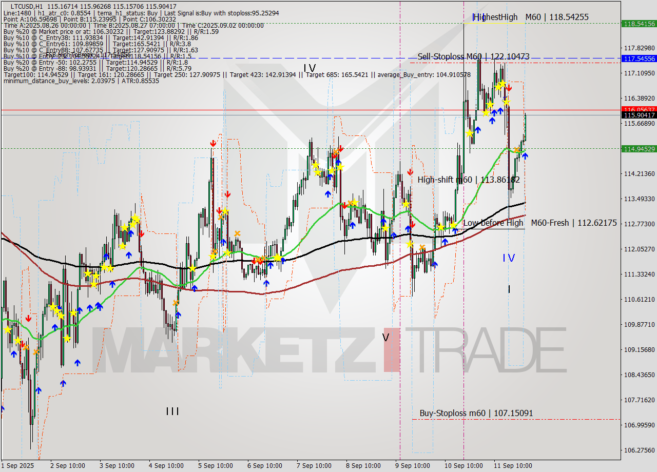Toggle the green HighestHigh price tag 118.54156

(639, 24)
